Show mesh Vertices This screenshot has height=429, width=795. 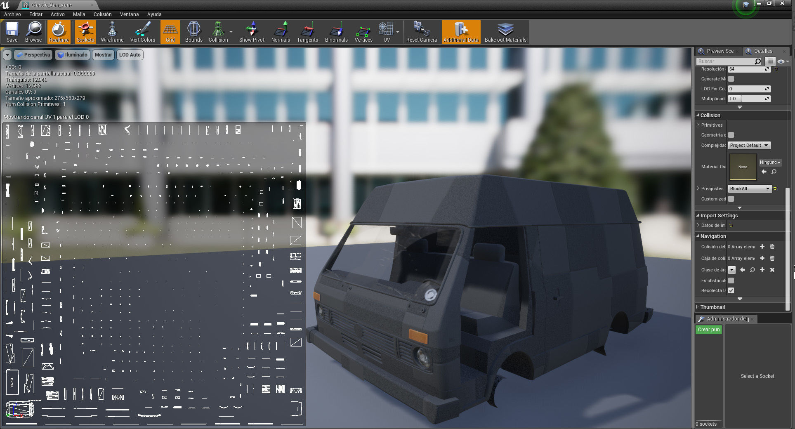(x=363, y=32)
